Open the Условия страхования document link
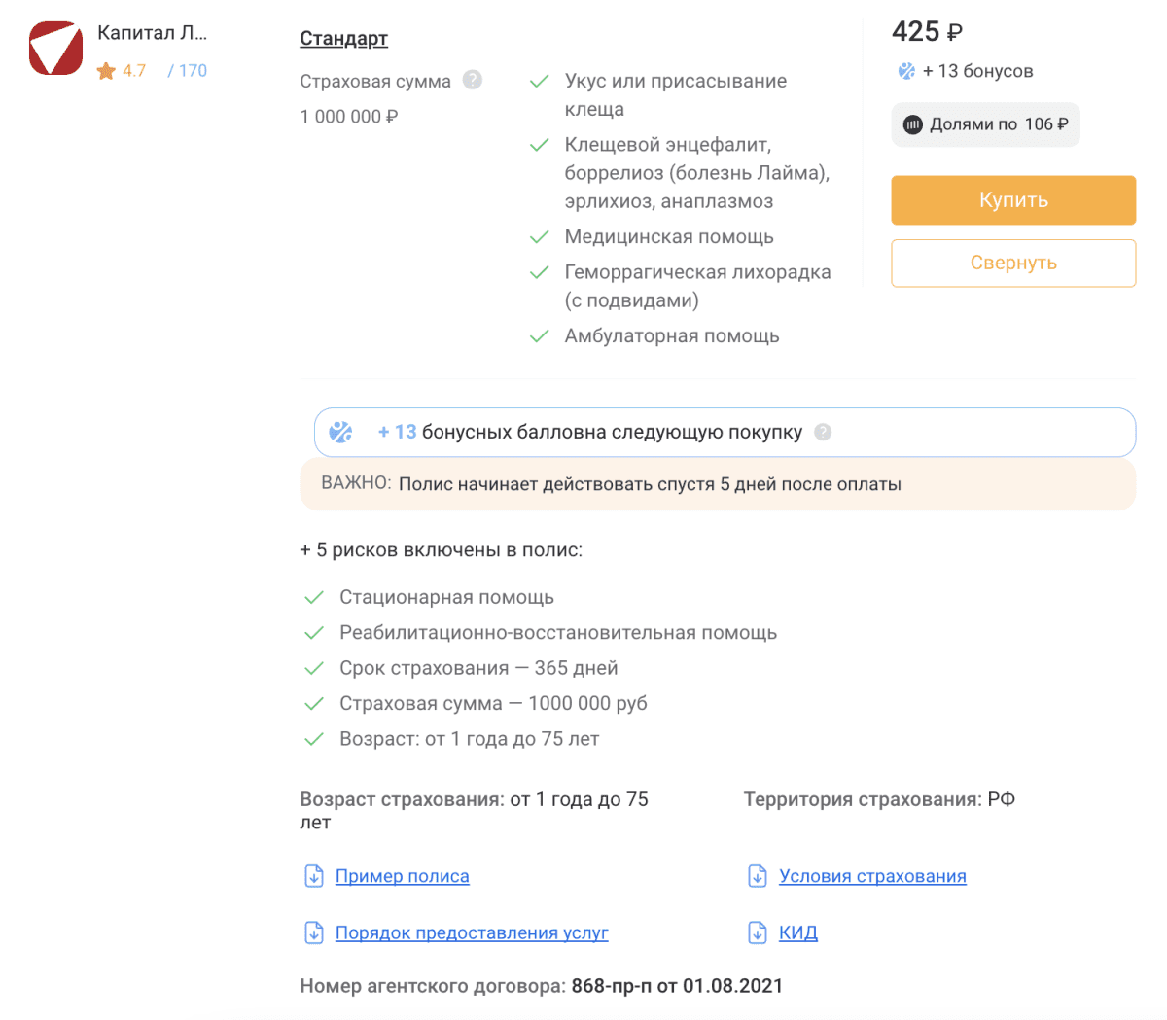Image resolution: width=1167 pixels, height=1020 pixels. tap(872, 876)
